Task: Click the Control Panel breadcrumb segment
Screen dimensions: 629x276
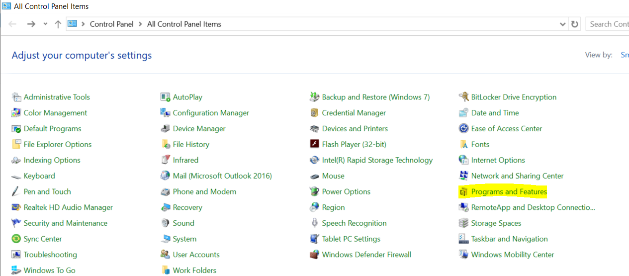Action: 112,24
